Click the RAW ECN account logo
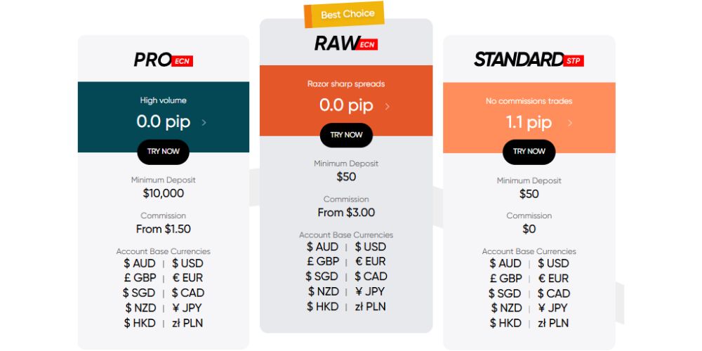 pos(345,44)
